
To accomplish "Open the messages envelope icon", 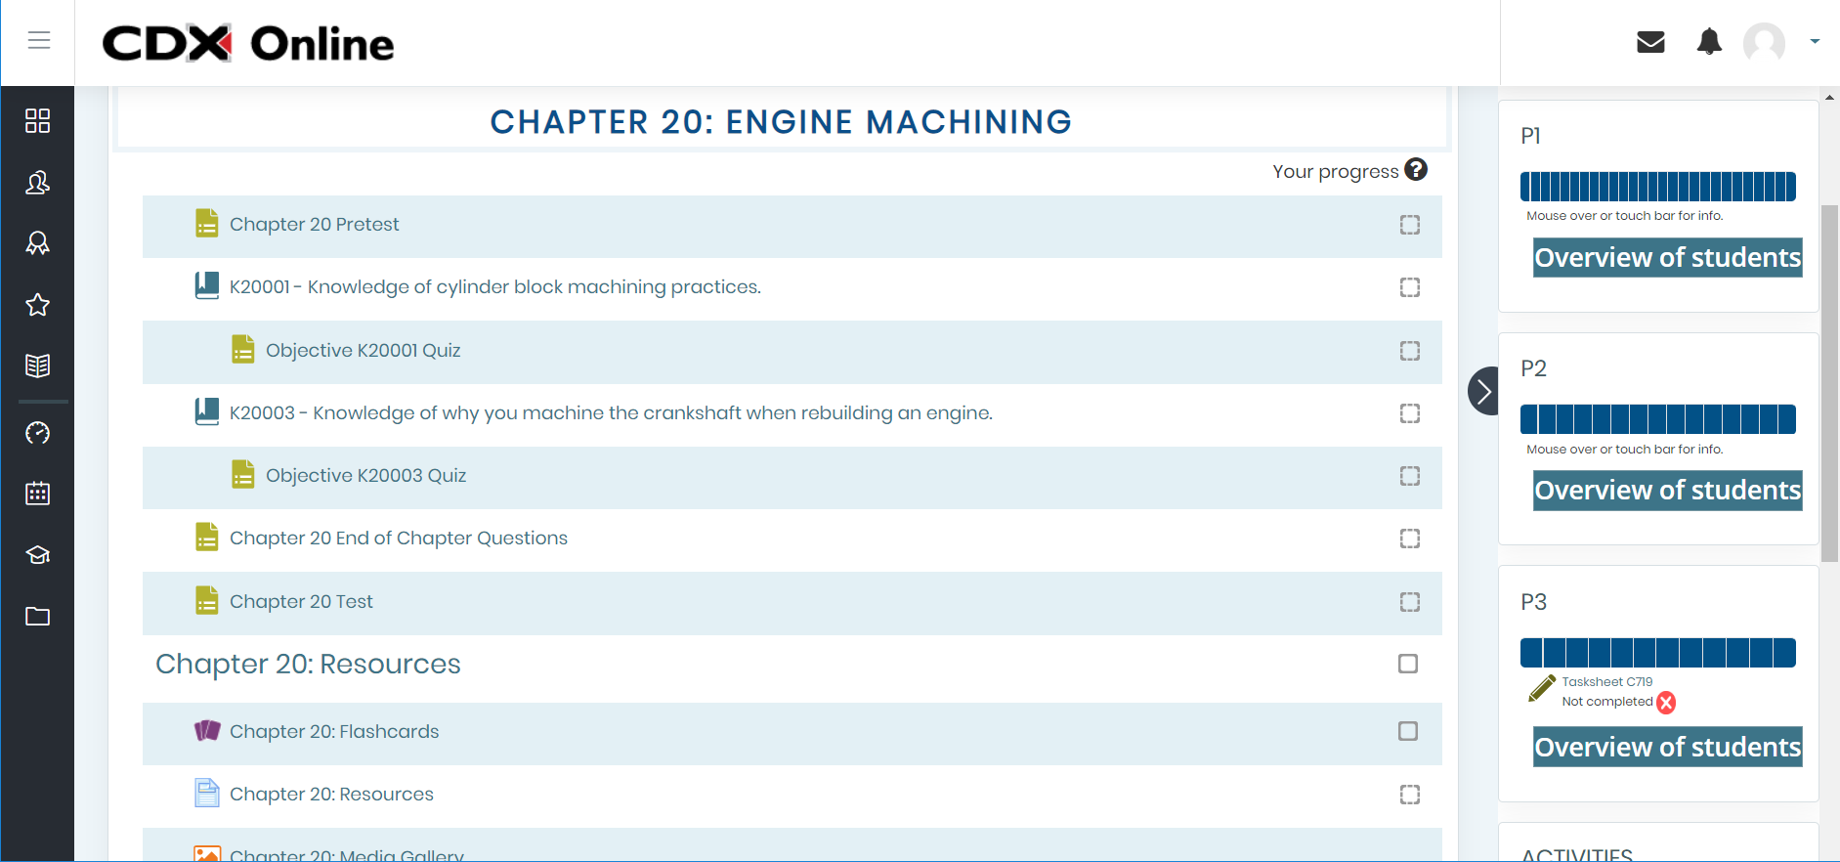I will coord(1650,42).
